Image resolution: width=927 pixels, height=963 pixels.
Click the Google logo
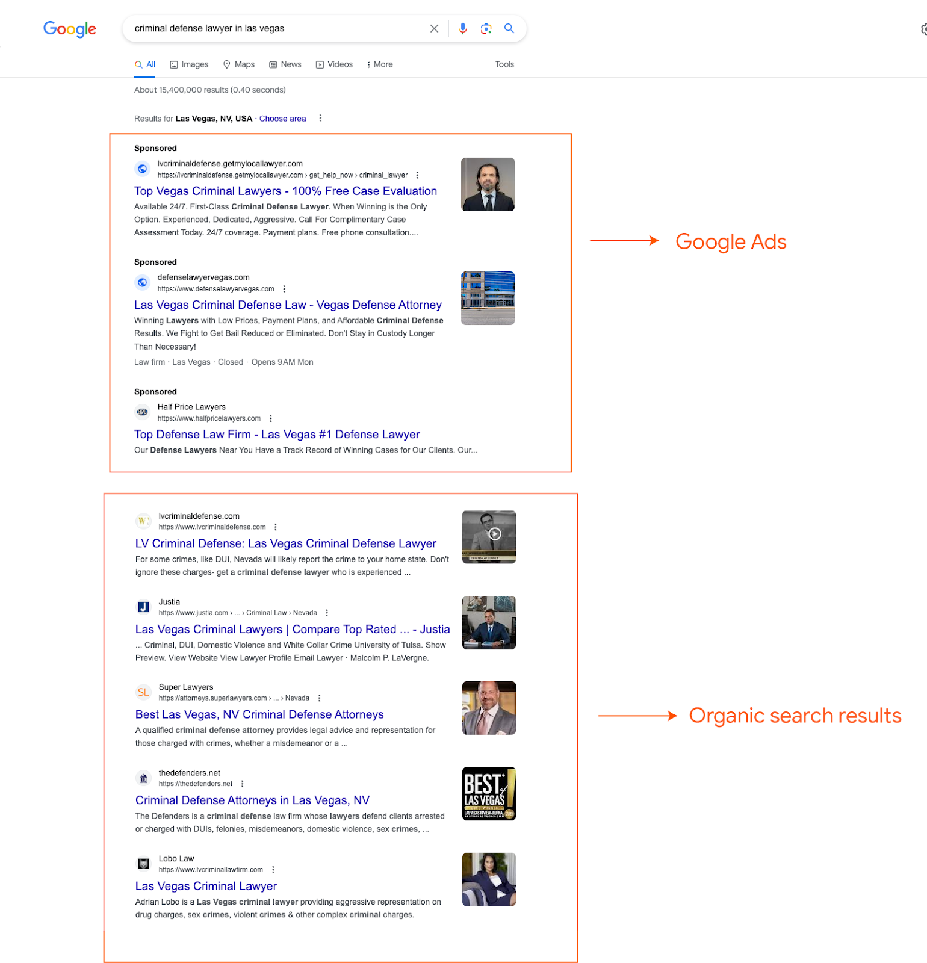[x=70, y=29]
